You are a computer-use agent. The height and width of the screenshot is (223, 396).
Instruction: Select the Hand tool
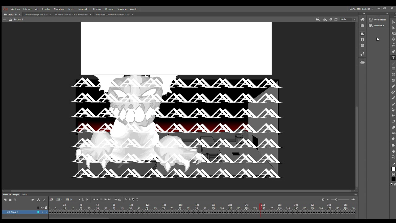click(394, 151)
